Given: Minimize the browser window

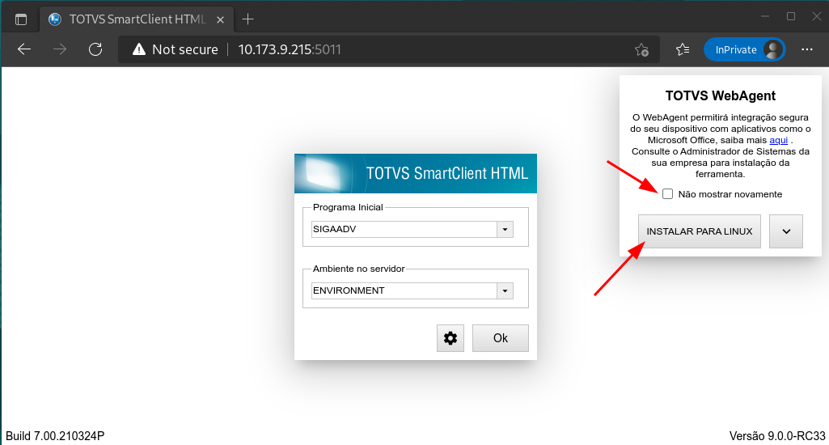Looking at the screenshot, I should tap(764, 17).
